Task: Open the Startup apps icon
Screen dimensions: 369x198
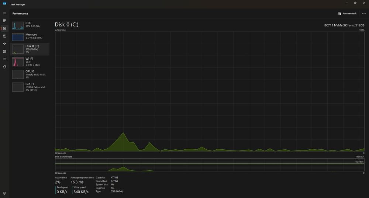Action: coord(4,44)
